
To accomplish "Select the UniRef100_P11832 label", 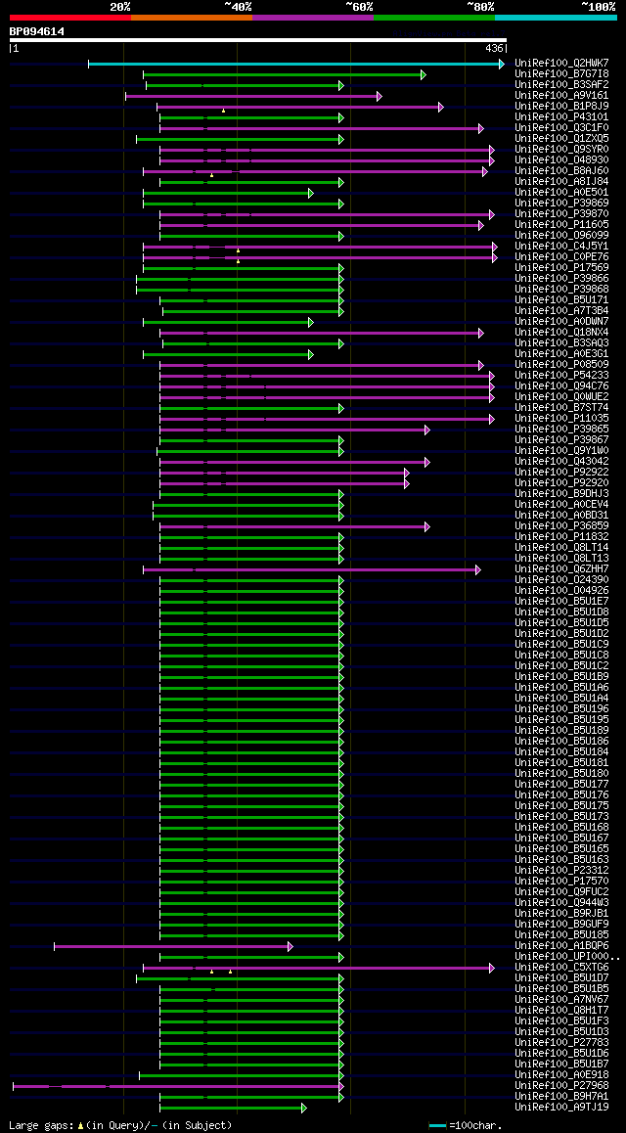I will [561, 537].
